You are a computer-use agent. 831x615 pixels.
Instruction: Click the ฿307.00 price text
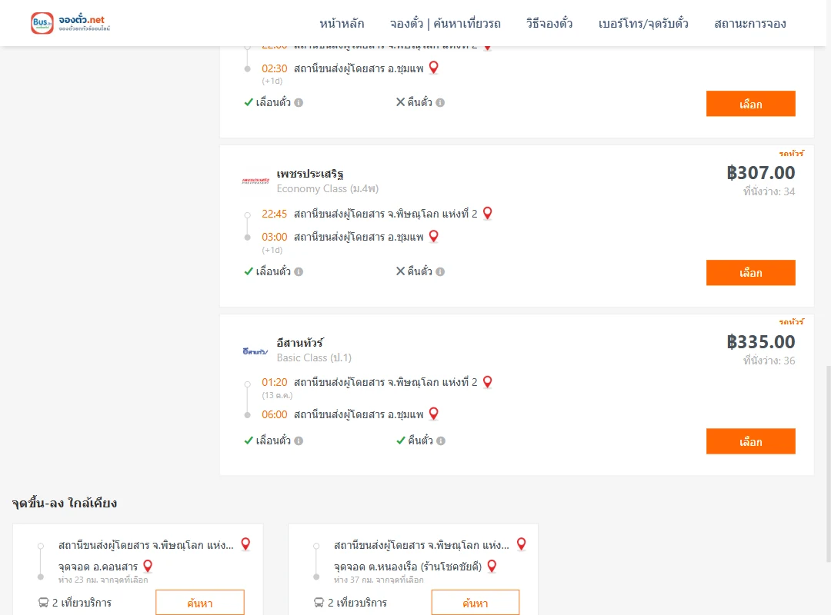click(760, 173)
